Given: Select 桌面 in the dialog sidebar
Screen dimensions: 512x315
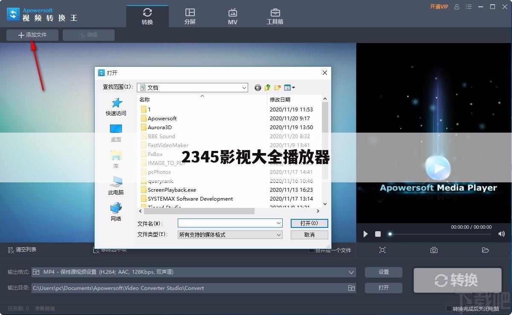Looking at the screenshot, I should point(116,133).
